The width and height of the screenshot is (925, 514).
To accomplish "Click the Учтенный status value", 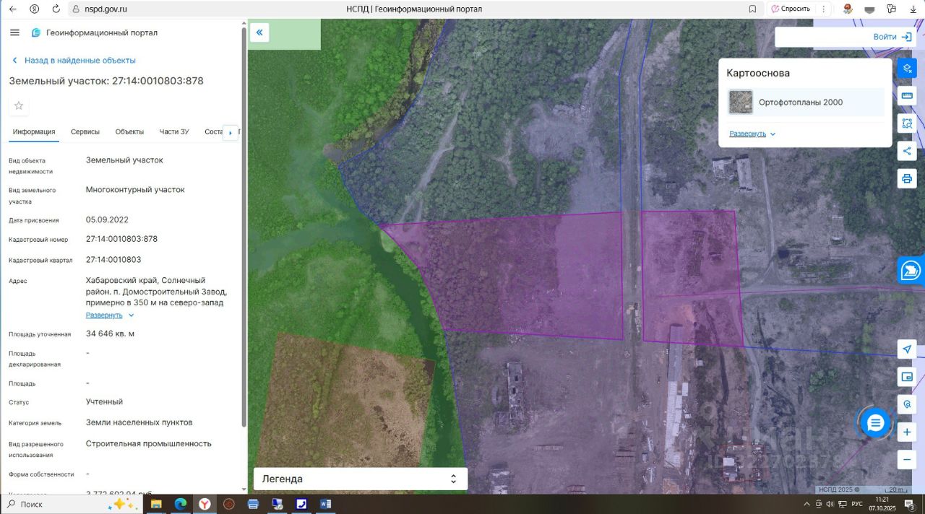I will [x=104, y=401].
